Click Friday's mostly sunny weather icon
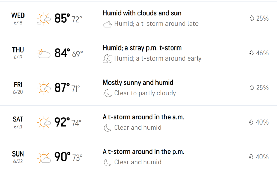The width and height of the screenshot is (277, 172). (44, 88)
